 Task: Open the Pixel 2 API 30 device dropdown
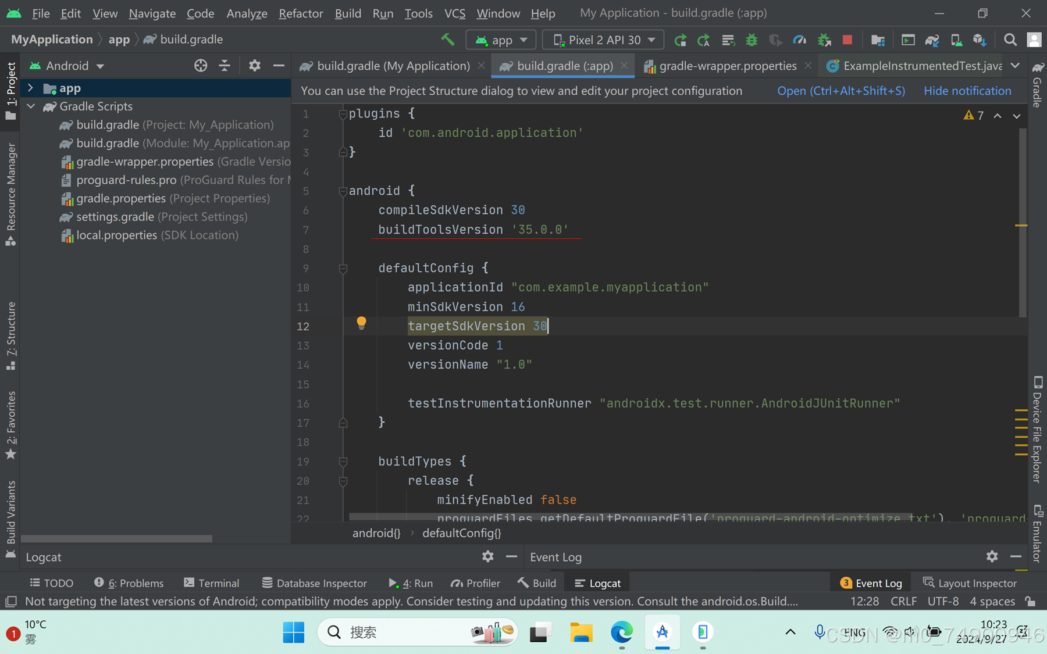[603, 40]
